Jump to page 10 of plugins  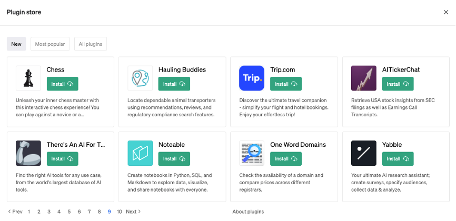point(120,212)
